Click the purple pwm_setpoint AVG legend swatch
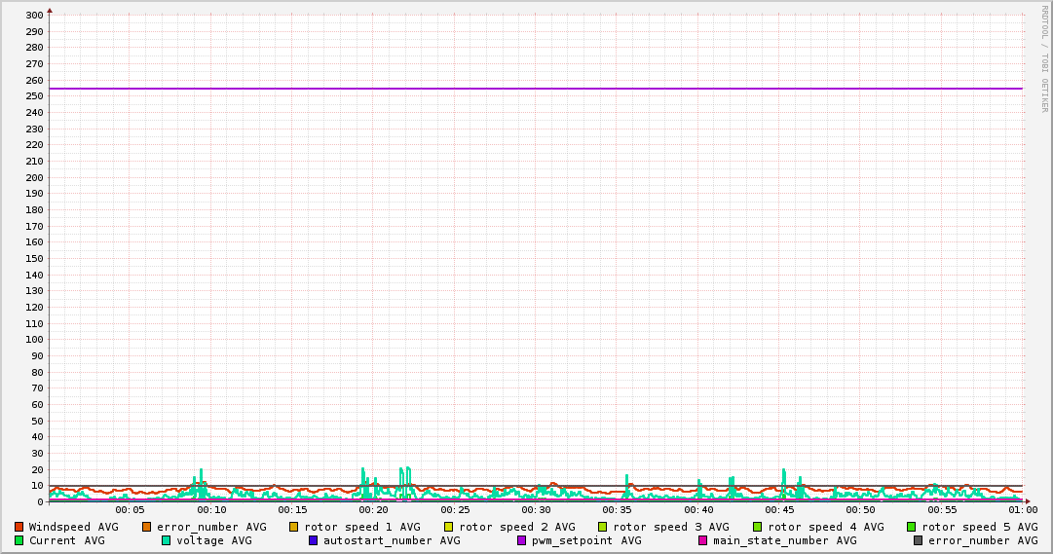This screenshot has height=554, width=1053. click(521, 540)
